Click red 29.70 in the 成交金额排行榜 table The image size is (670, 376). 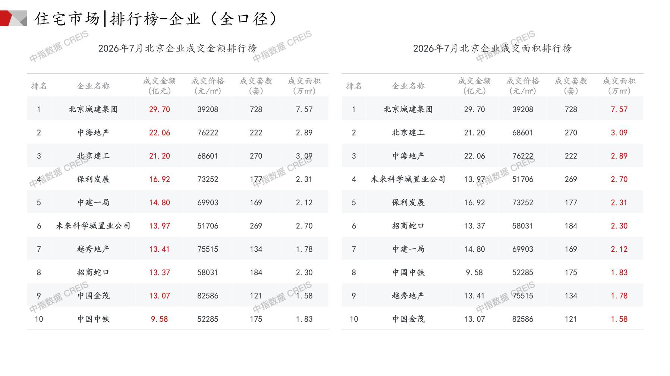click(x=160, y=109)
